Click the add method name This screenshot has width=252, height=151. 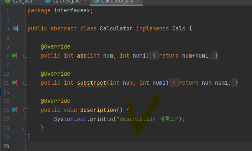(x=82, y=56)
